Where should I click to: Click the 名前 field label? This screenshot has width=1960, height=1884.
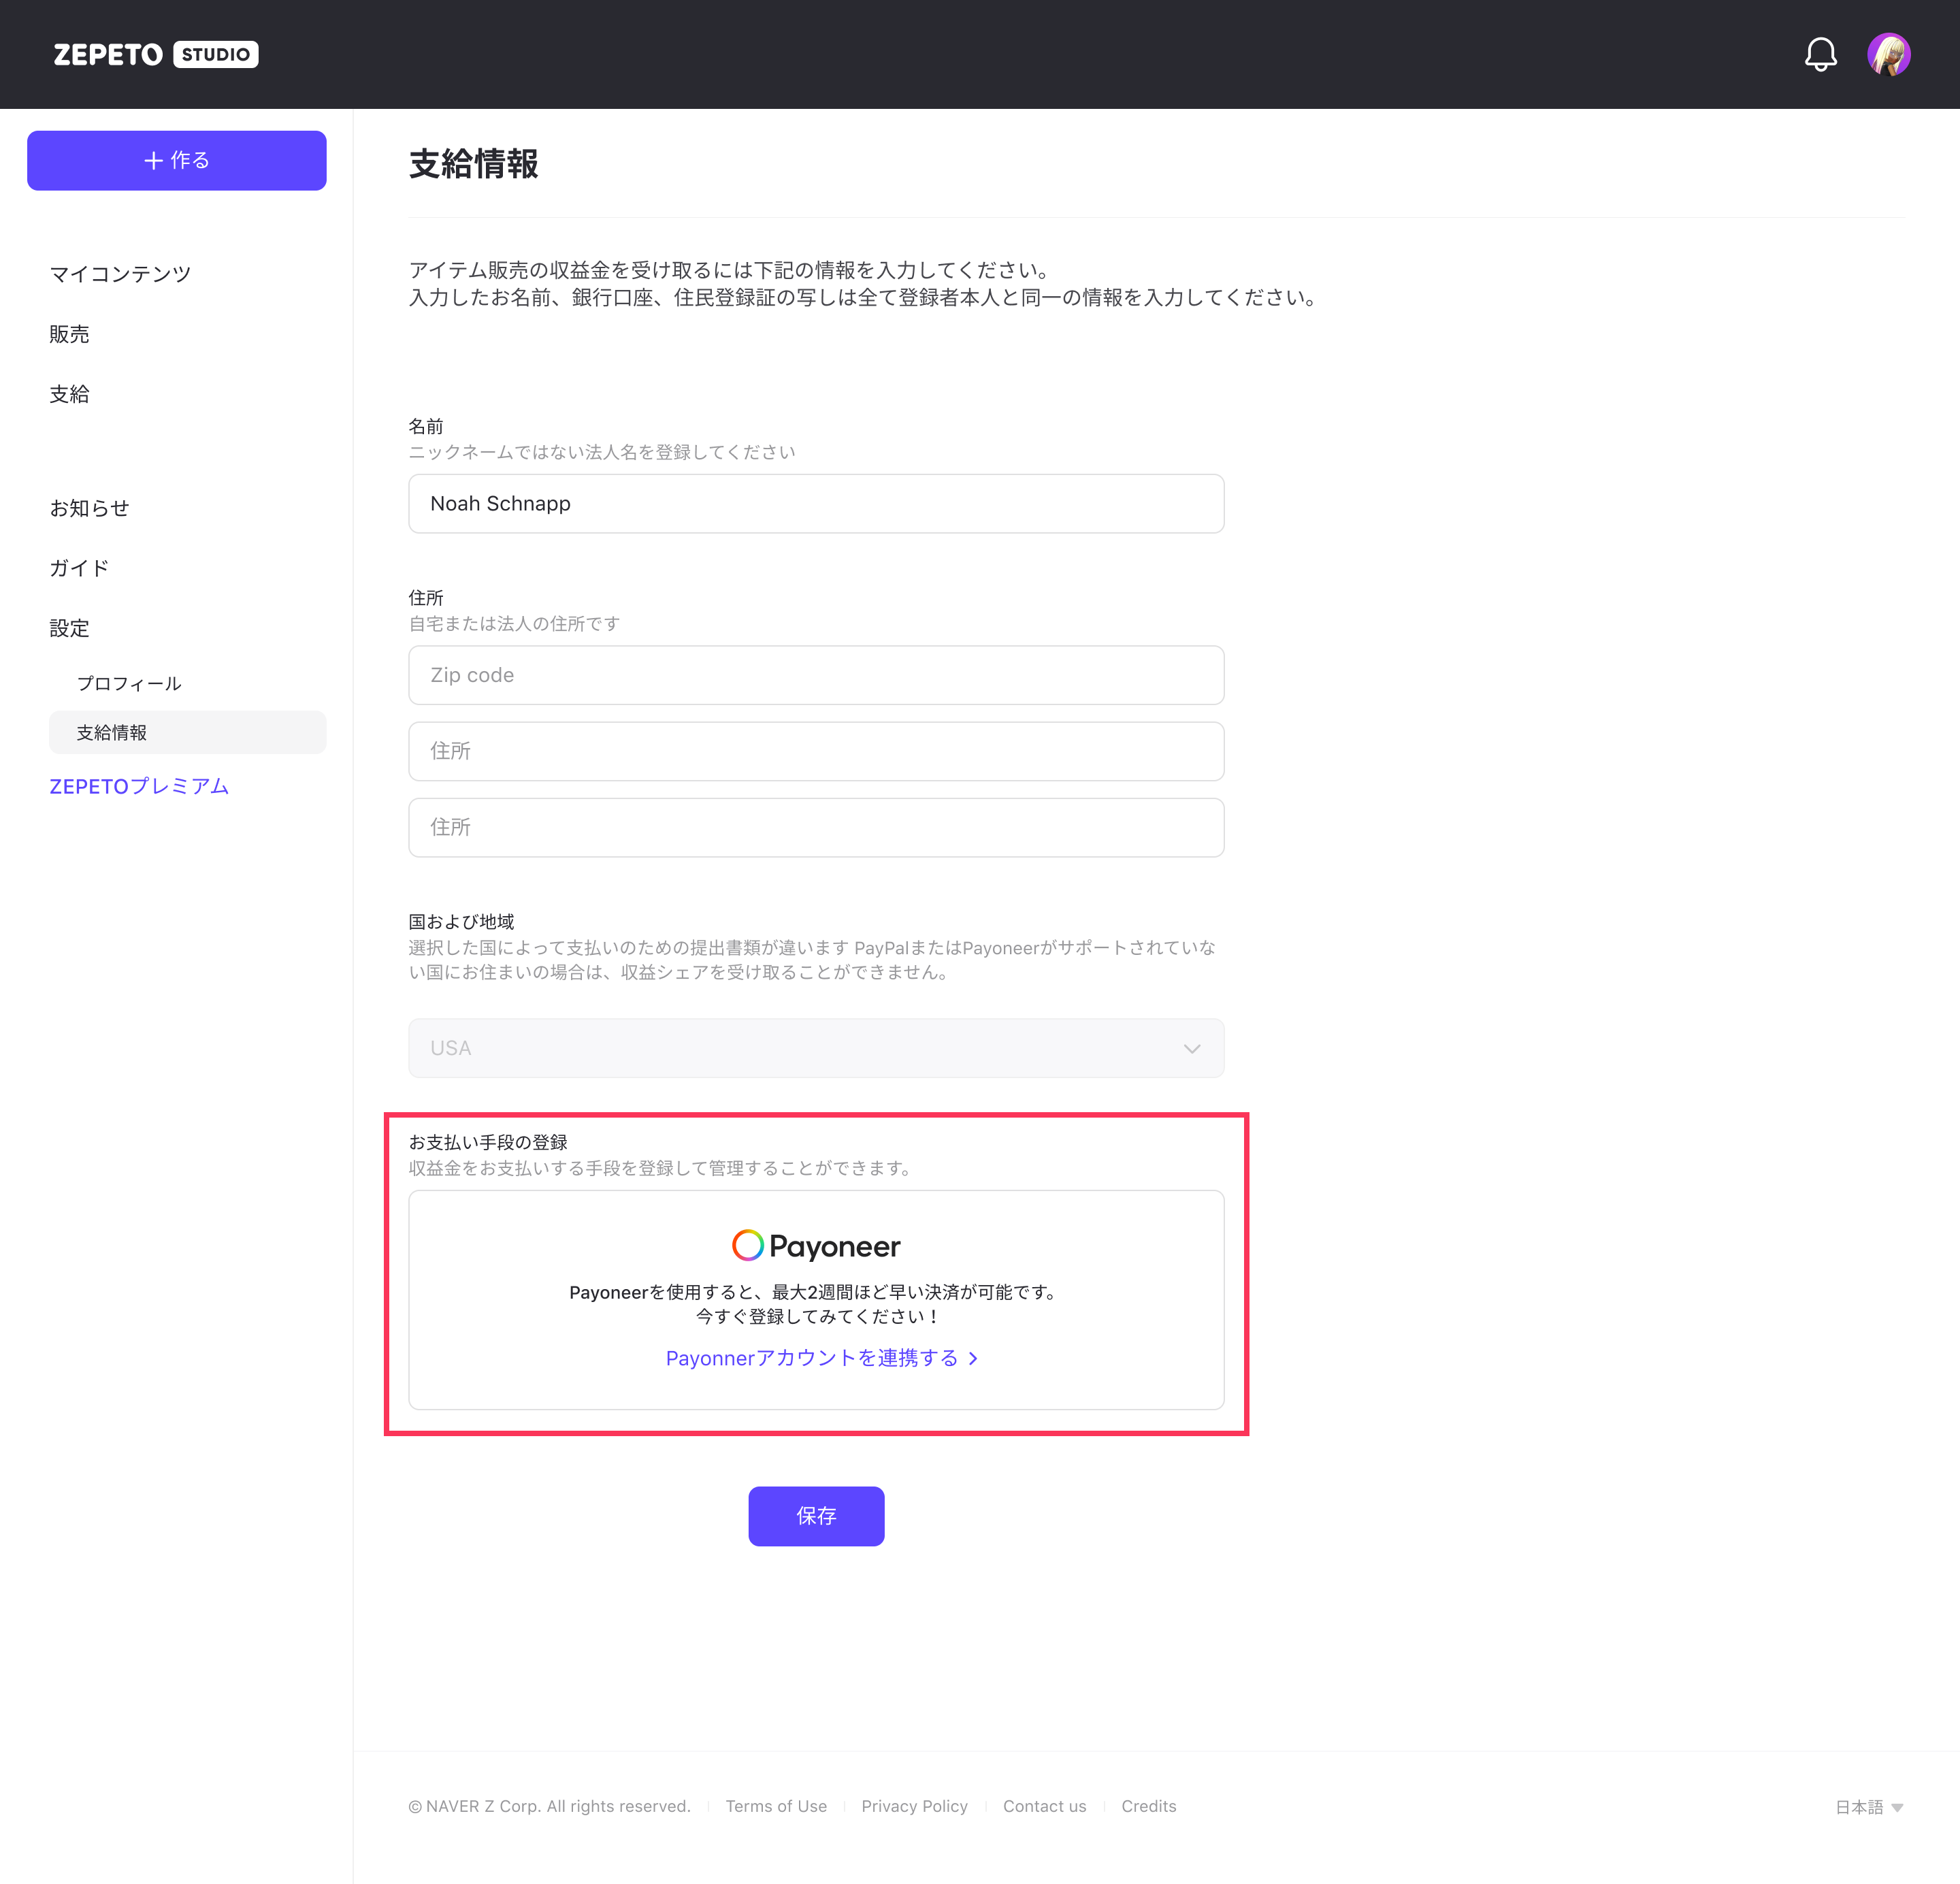coord(426,427)
